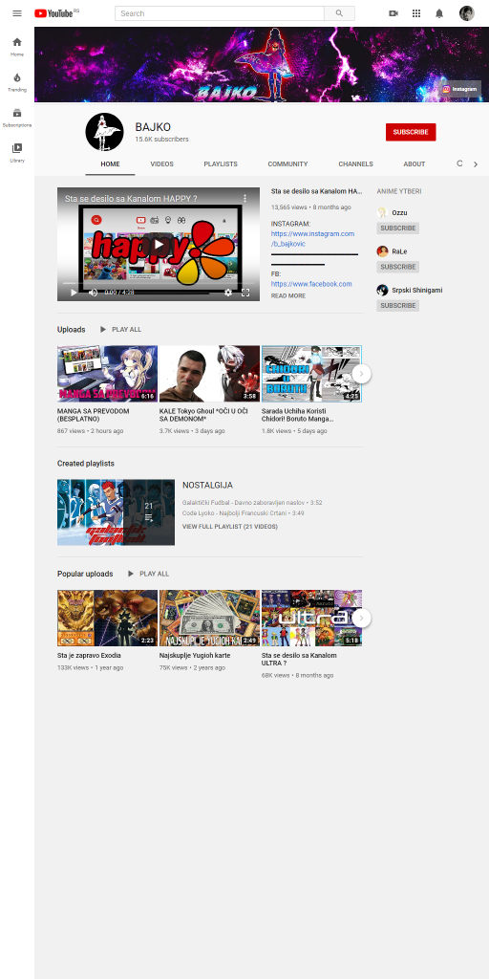Viewport: 489px width, 979px height.
Task: Open the hamburger guide menu
Action: (17, 13)
